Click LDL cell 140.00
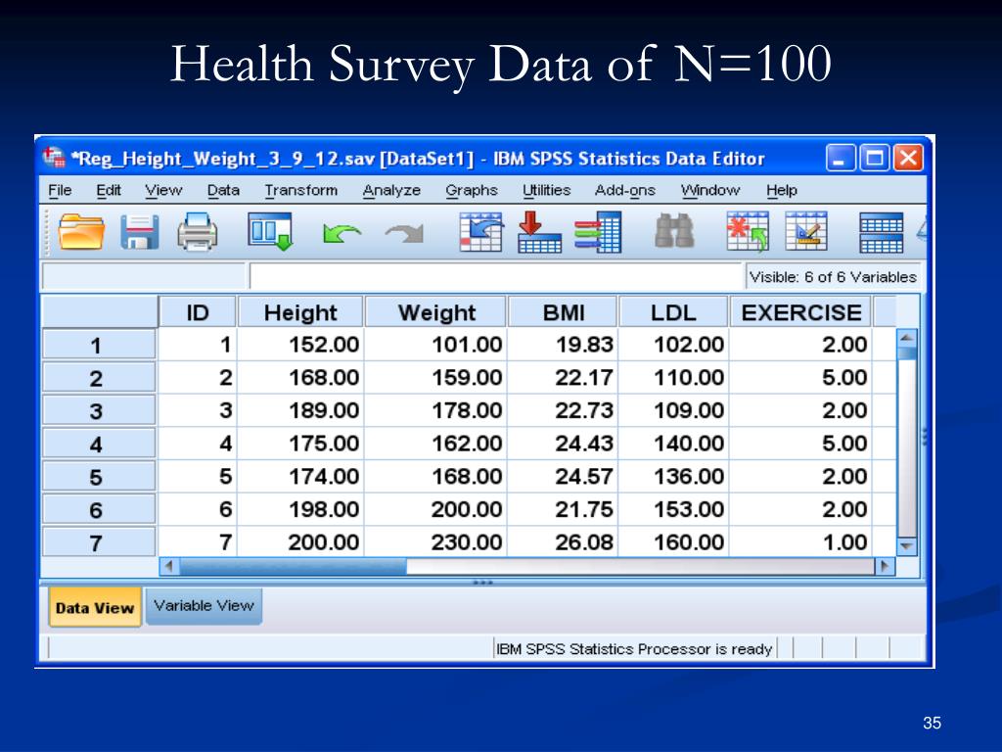Viewport: 1002px width, 752px height. click(673, 444)
